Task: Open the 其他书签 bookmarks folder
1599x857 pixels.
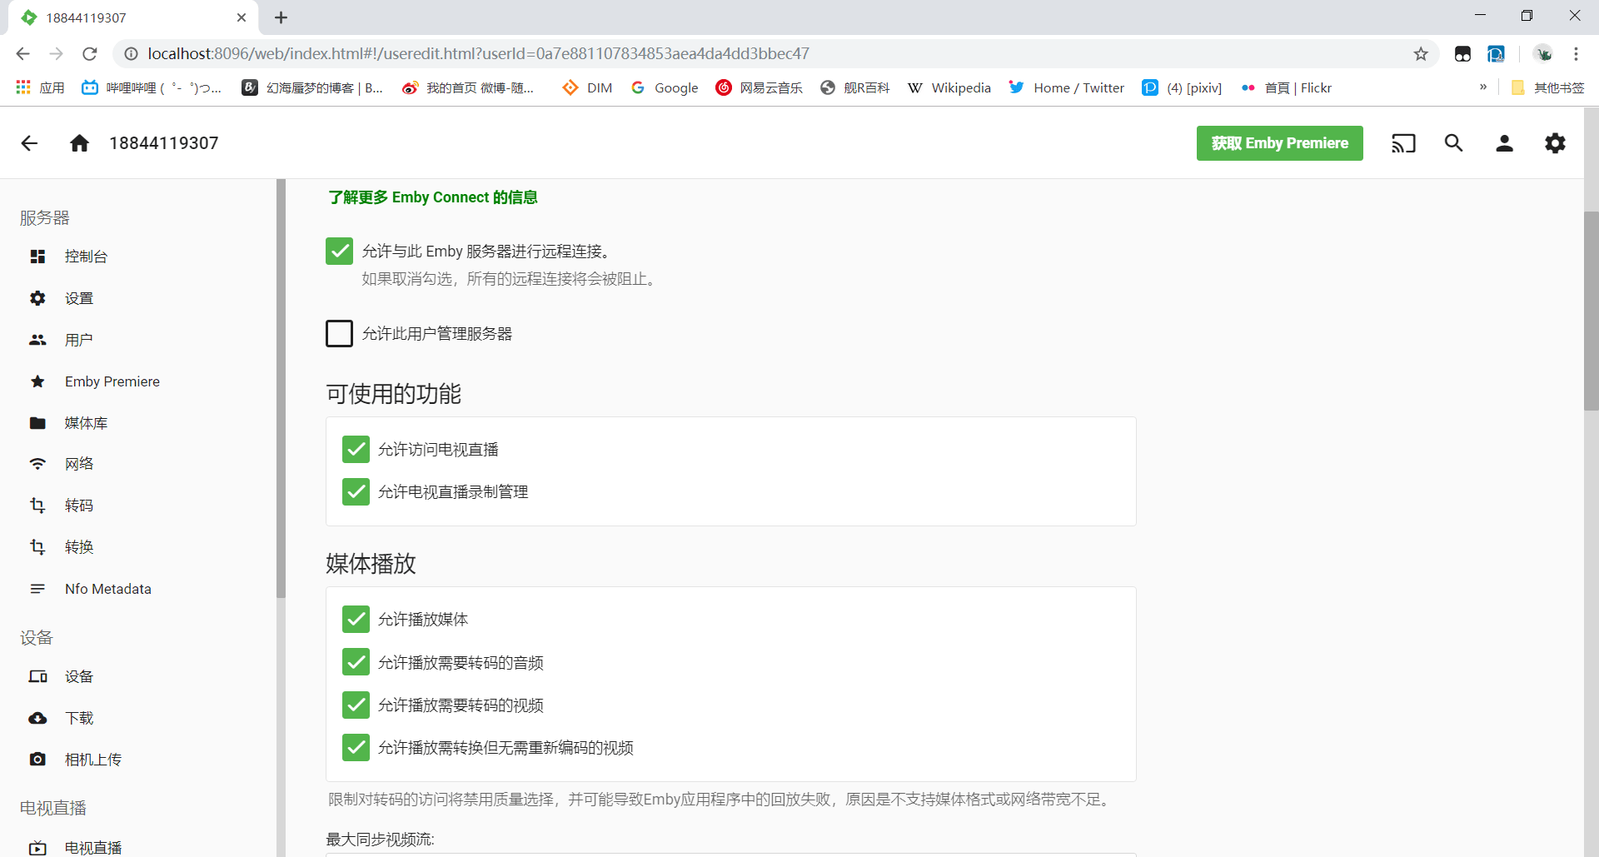Action: (1547, 87)
